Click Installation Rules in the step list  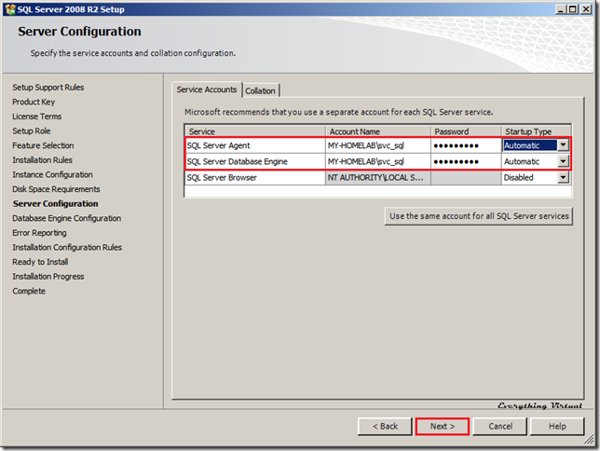point(43,160)
